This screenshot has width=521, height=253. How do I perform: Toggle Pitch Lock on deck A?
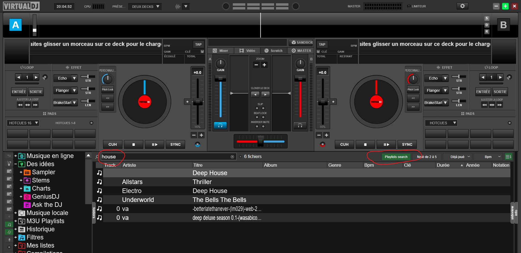(108, 89)
